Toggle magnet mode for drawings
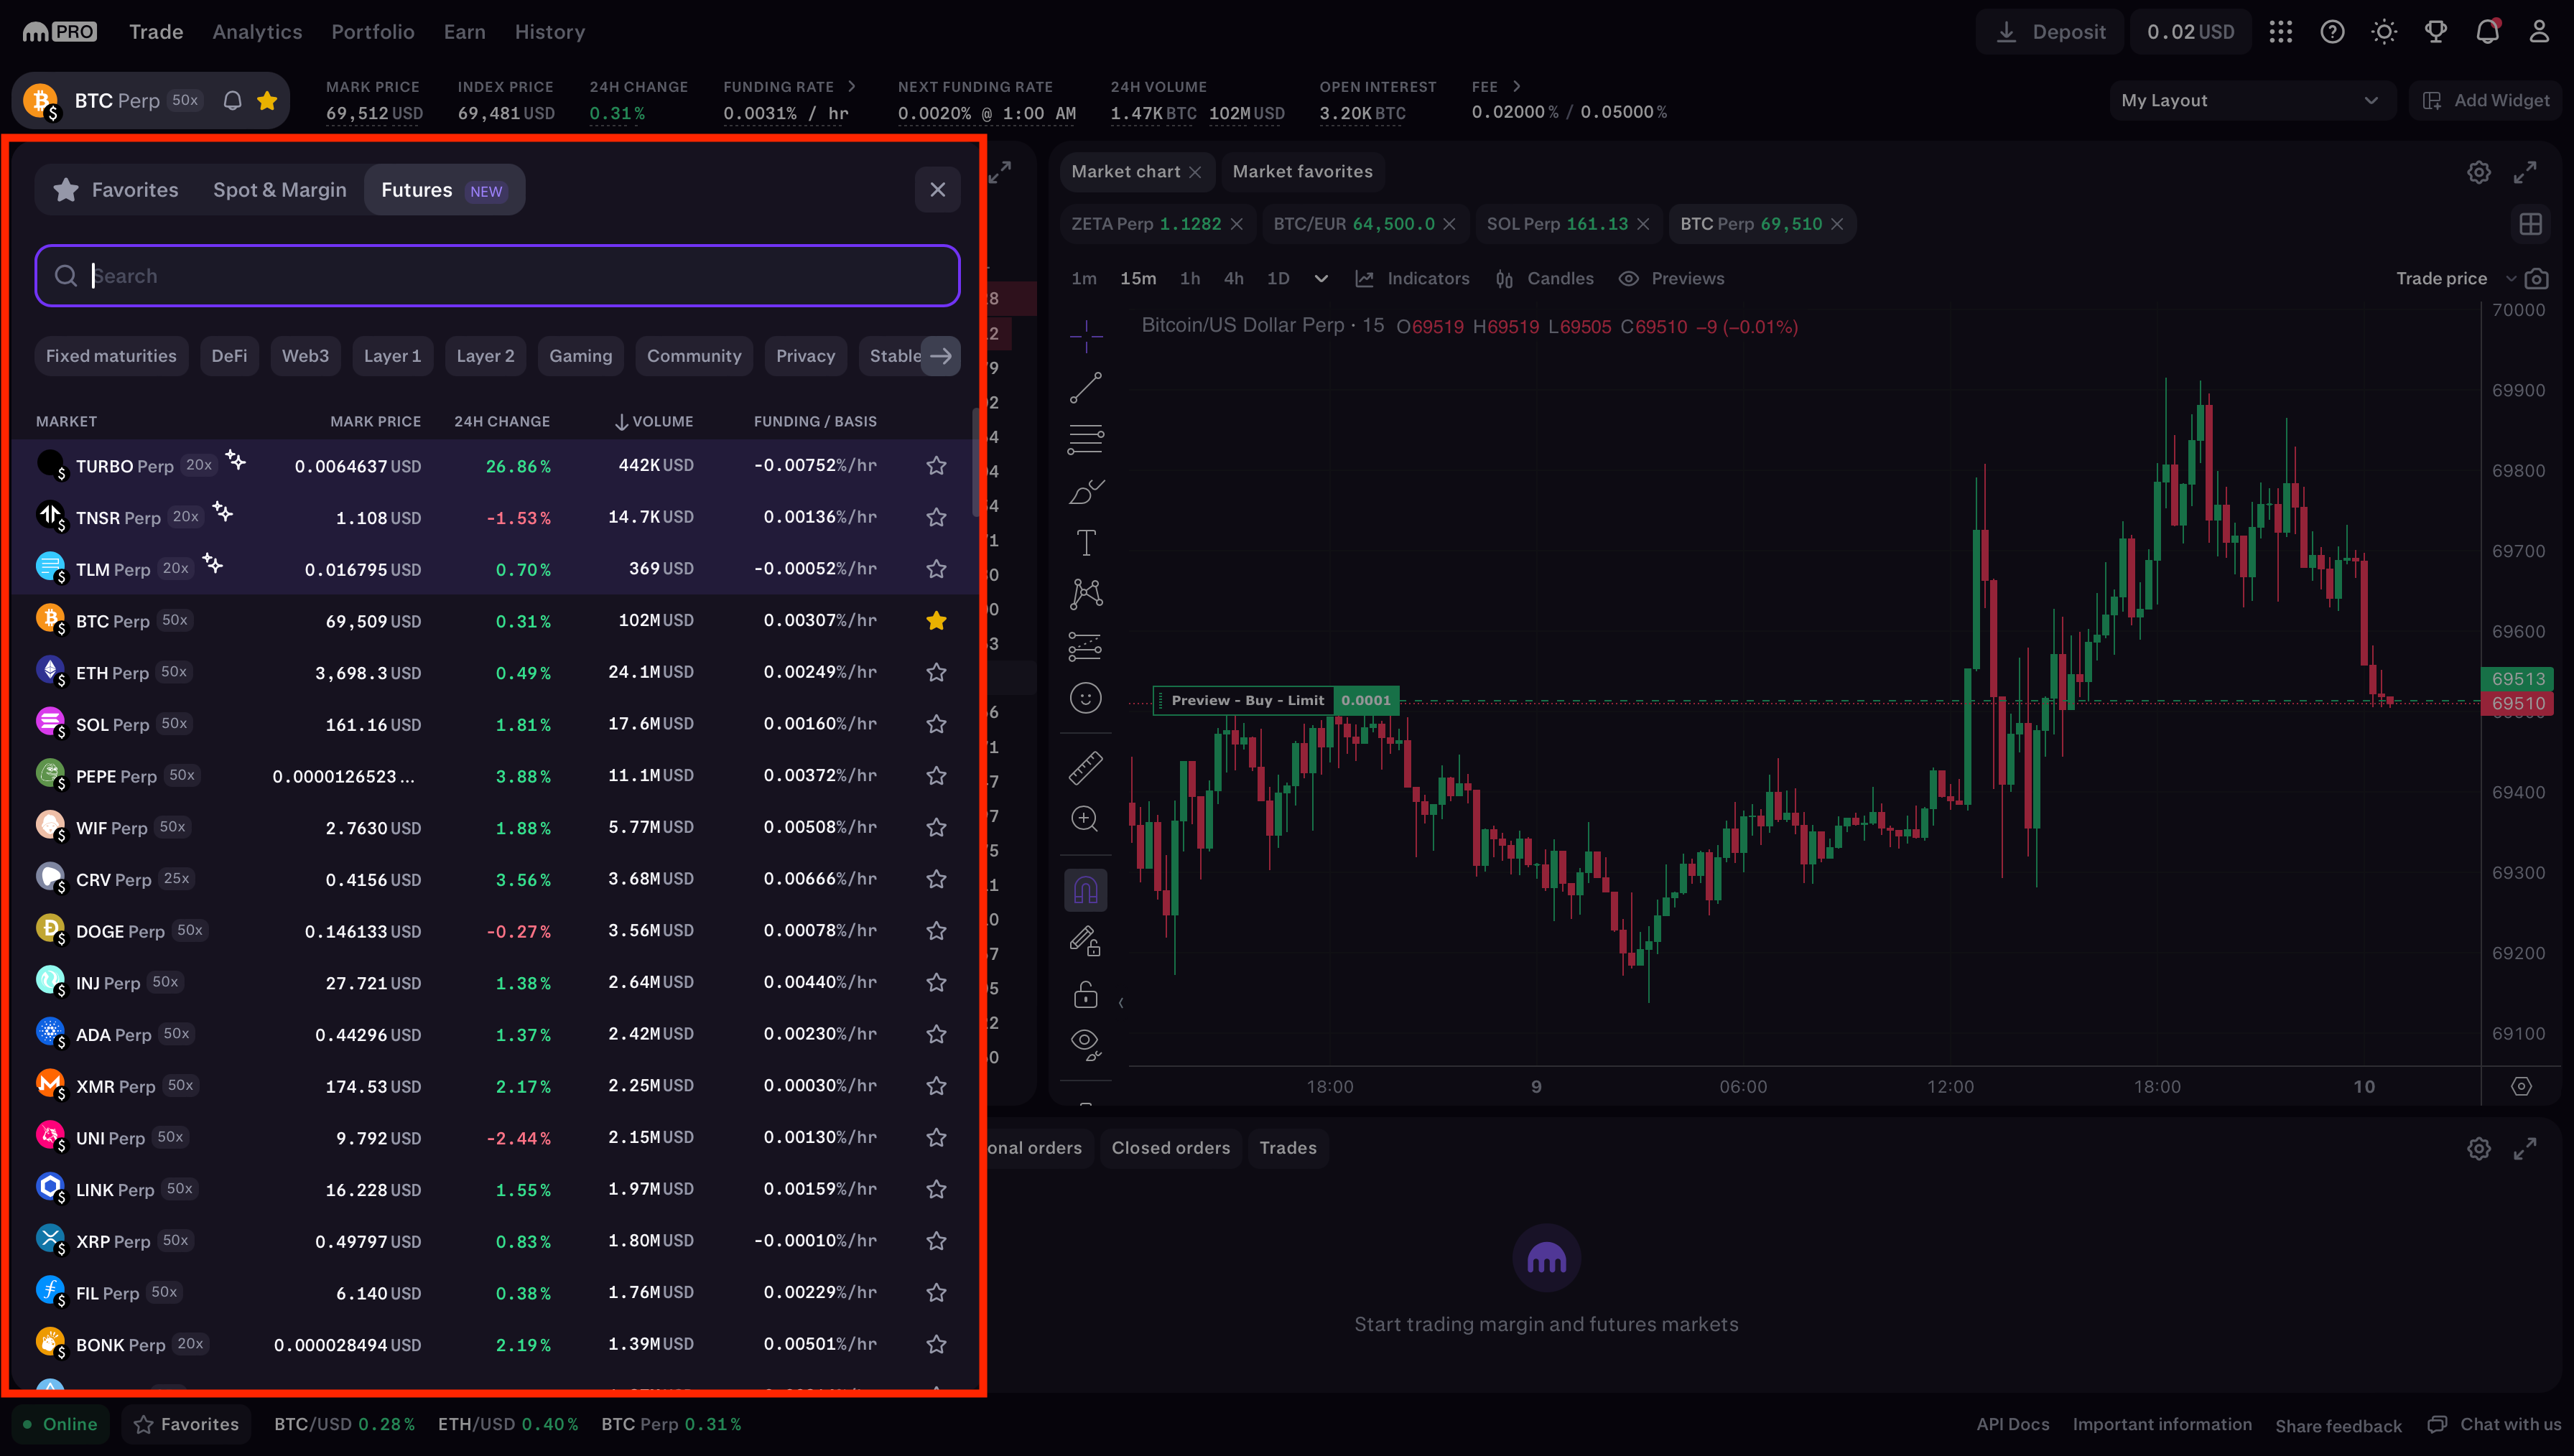The image size is (2574, 1456). (x=1085, y=889)
